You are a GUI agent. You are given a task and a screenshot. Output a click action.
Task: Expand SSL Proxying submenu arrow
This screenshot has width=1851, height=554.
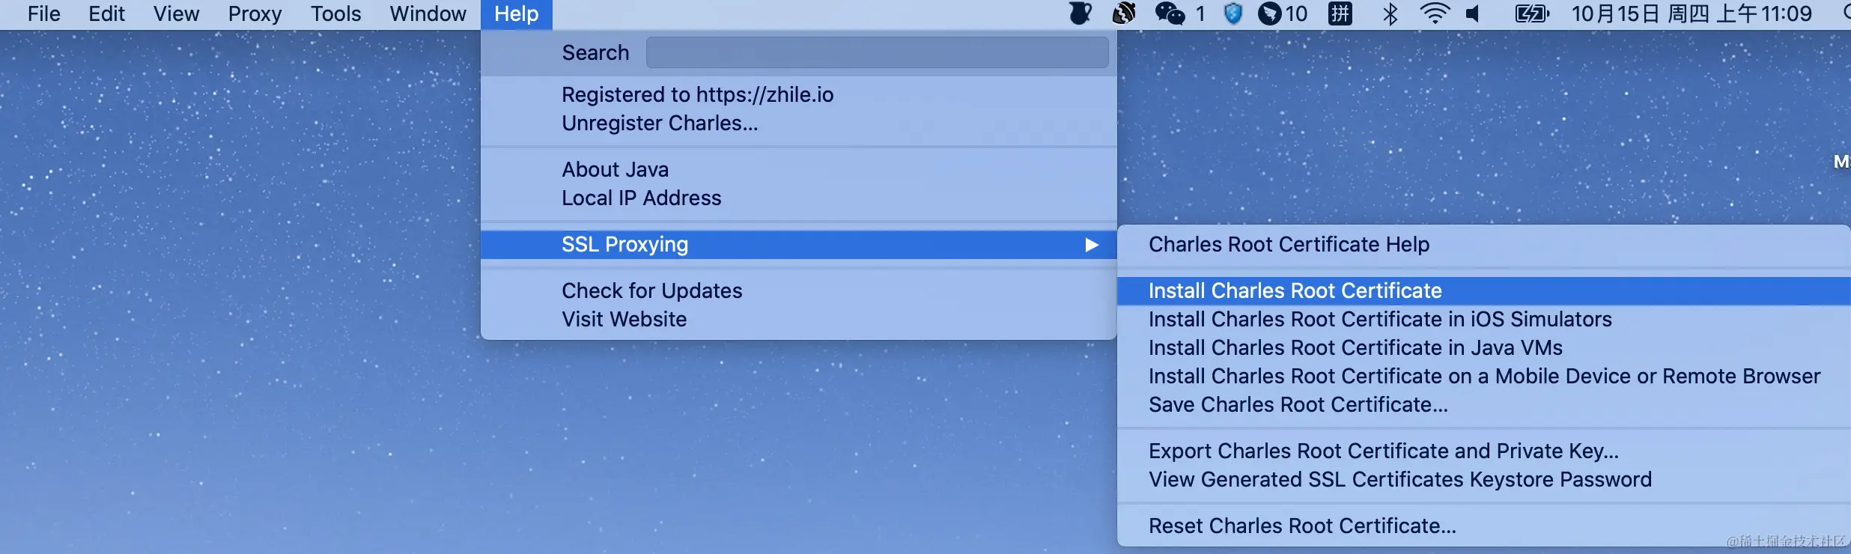coord(1092,245)
